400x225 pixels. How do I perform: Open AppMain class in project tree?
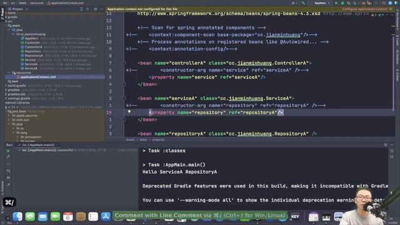click(31, 38)
